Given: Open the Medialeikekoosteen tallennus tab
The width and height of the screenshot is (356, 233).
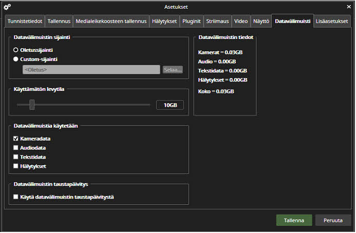Looking at the screenshot, I should click(x=111, y=21).
